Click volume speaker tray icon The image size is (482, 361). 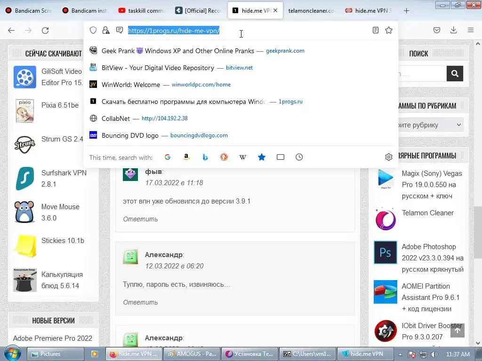434,354
